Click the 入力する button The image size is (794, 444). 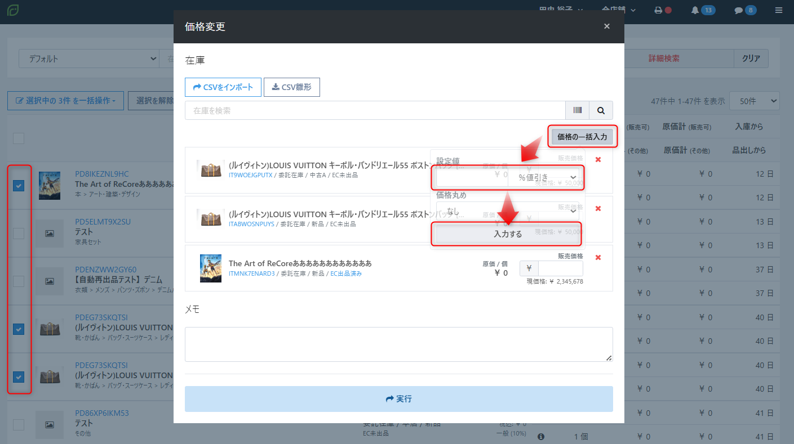tap(508, 234)
